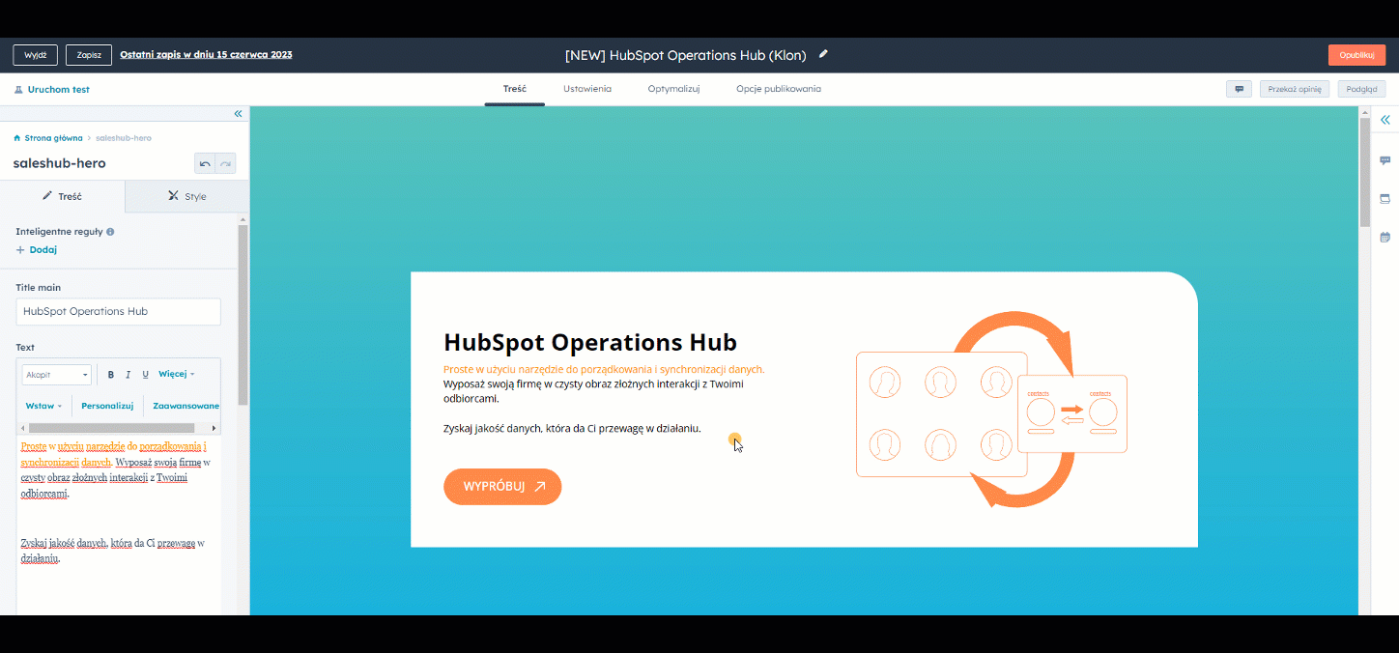Image resolution: width=1399 pixels, height=653 pixels.
Task: Select the HubSpot Operations Hub heading in preview
Action: [589, 342]
